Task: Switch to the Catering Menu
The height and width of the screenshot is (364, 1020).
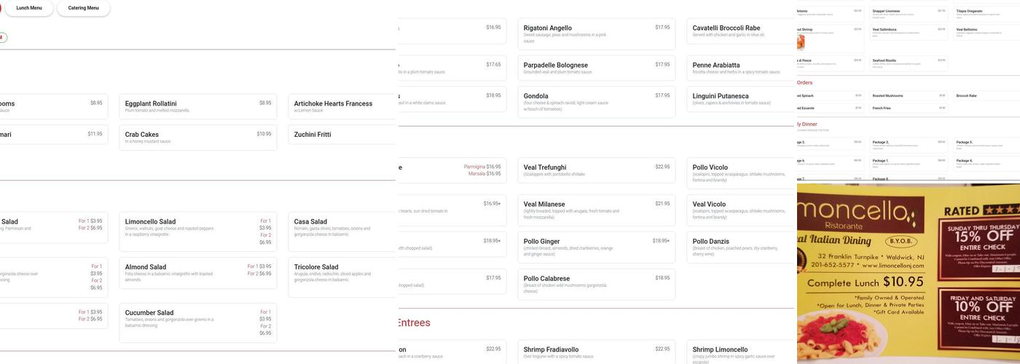Action: click(83, 8)
